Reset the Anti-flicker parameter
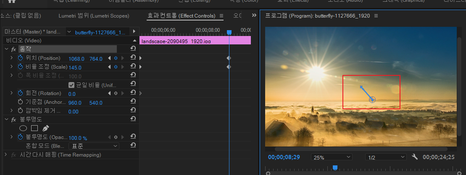Screen dimensions: 466x175 133,110
